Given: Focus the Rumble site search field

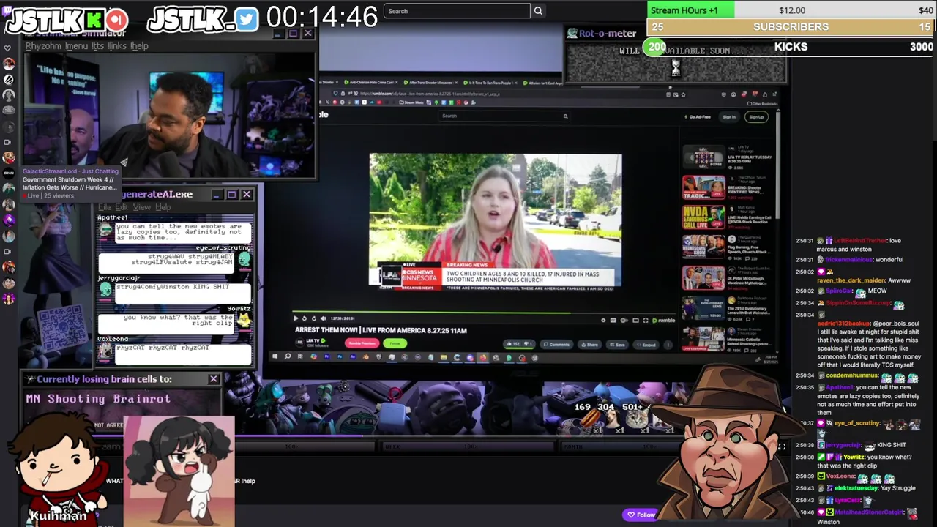Looking at the screenshot, I should [504, 116].
